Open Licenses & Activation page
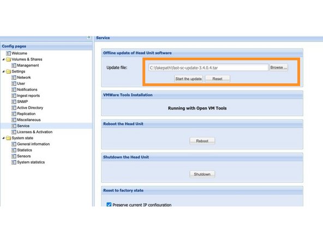This screenshot has width=323, height=242. click(x=34, y=132)
